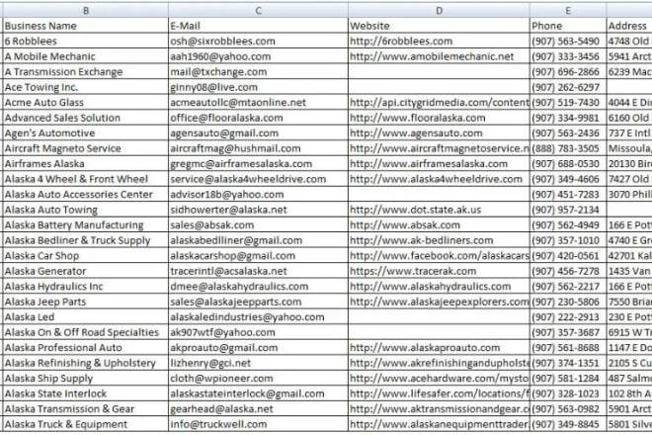Select 'Alaska Bedliner & Truck Supply' cell
The height and width of the screenshot is (435, 652).
coord(86,240)
